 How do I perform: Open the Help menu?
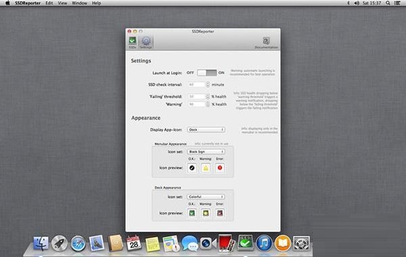coord(96,3)
